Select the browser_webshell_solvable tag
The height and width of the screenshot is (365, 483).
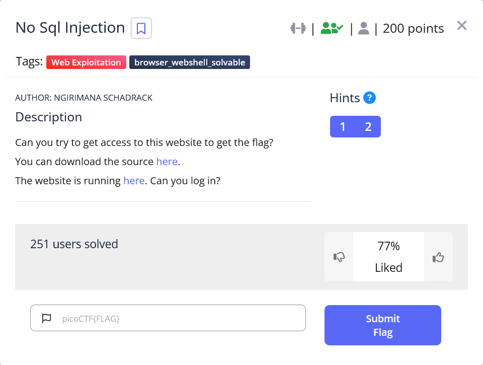[190, 62]
